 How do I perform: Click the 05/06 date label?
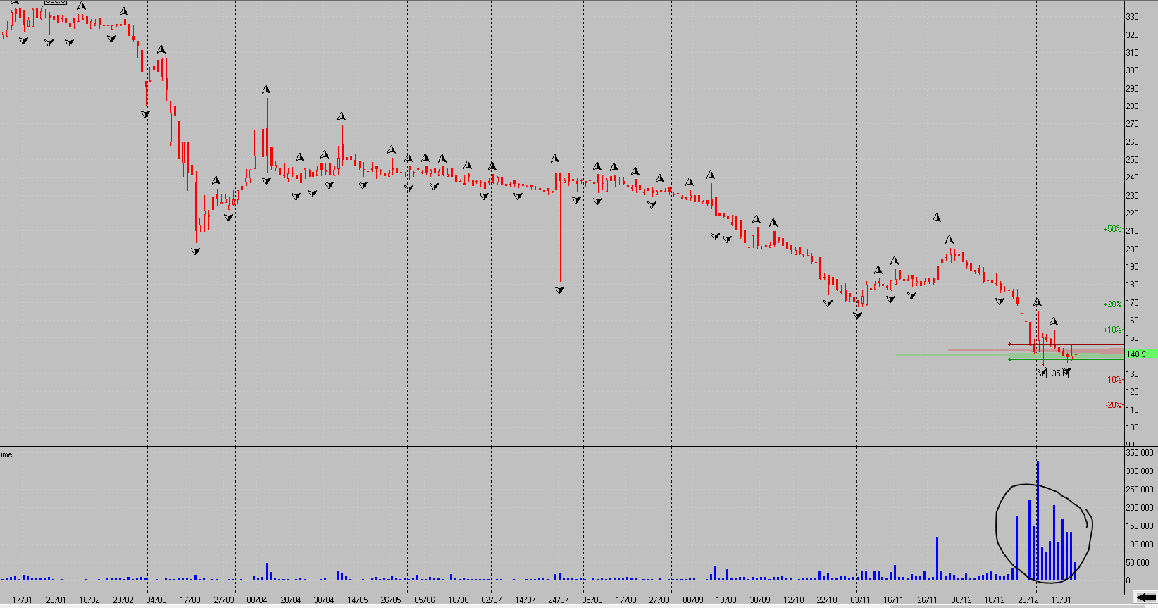tap(425, 600)
